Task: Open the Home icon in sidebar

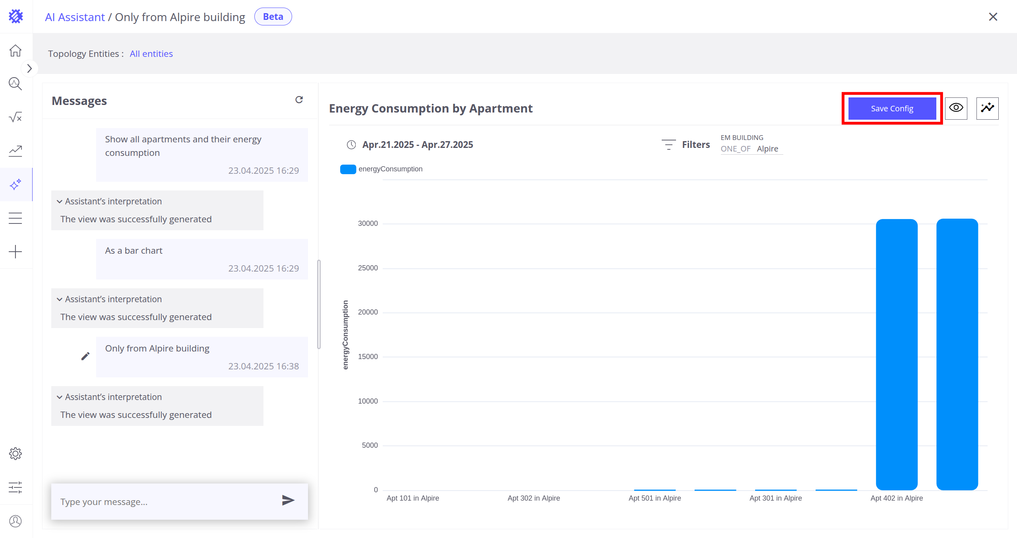Action: (x=15, y=50)
